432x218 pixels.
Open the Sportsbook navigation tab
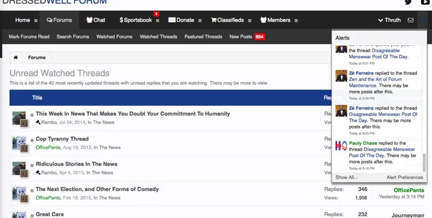[x=135, y=20]
